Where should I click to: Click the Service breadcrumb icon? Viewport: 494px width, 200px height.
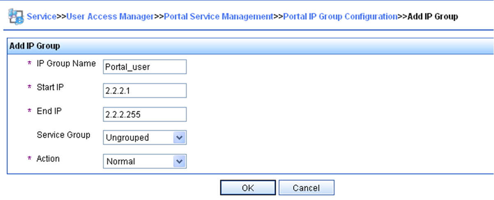pos(16,17)
